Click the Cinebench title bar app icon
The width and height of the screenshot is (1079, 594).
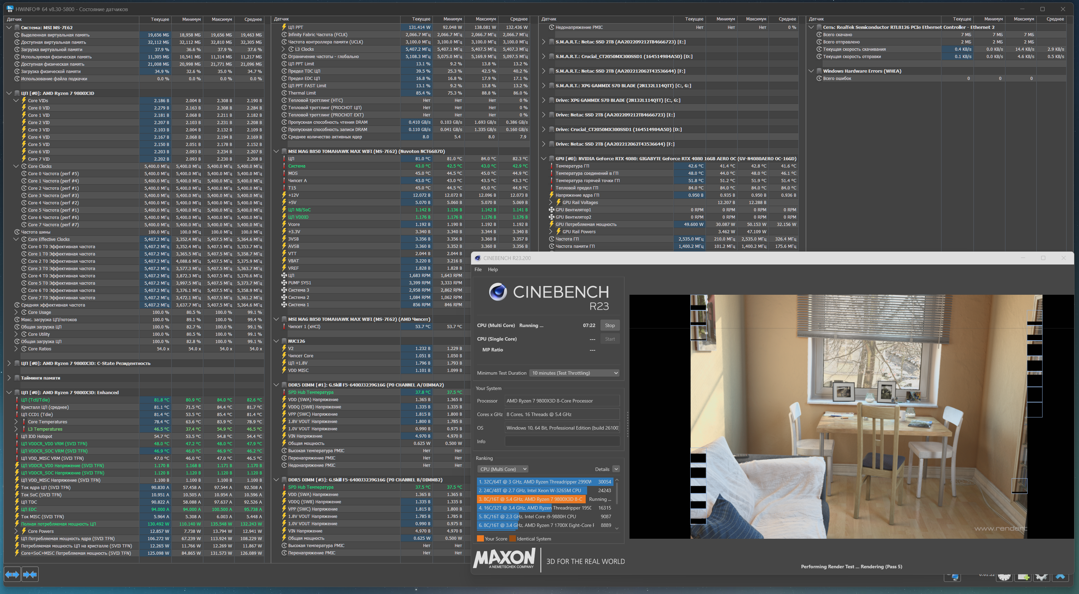coord(478,258)
